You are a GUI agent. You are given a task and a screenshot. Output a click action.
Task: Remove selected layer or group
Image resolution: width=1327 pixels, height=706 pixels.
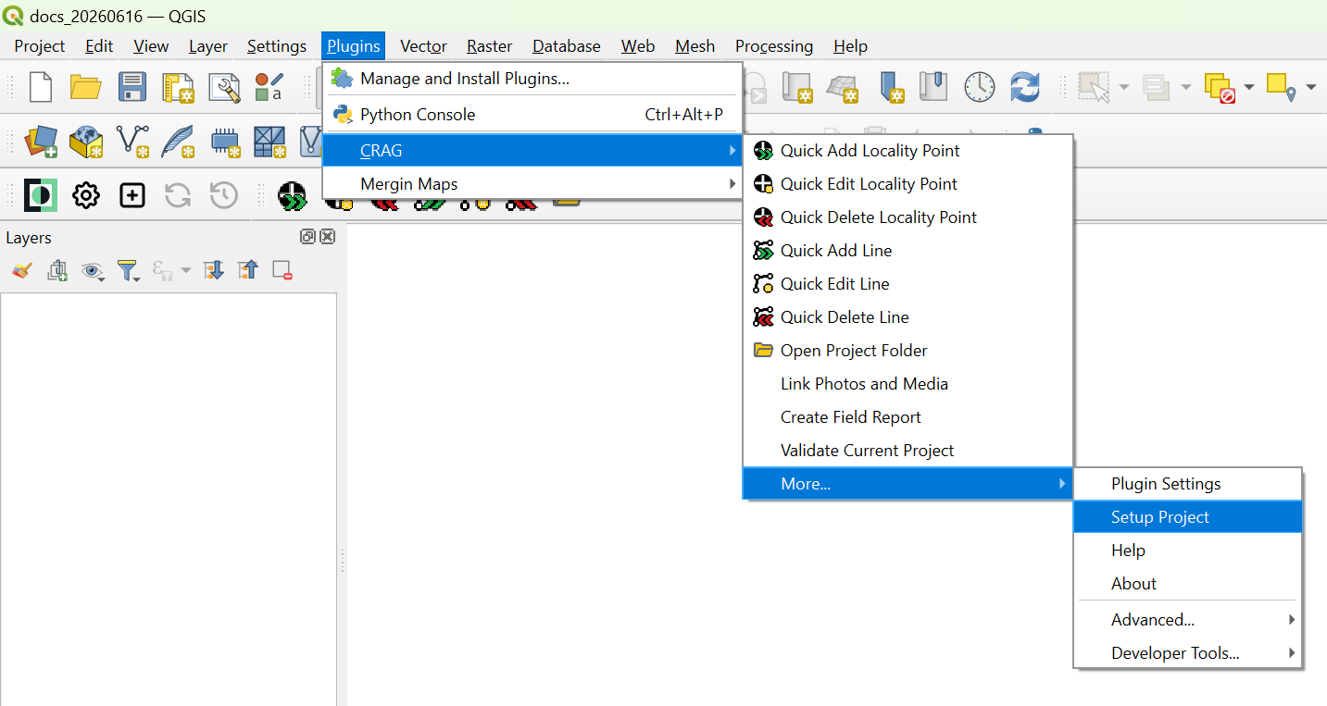tap(282, 270)
